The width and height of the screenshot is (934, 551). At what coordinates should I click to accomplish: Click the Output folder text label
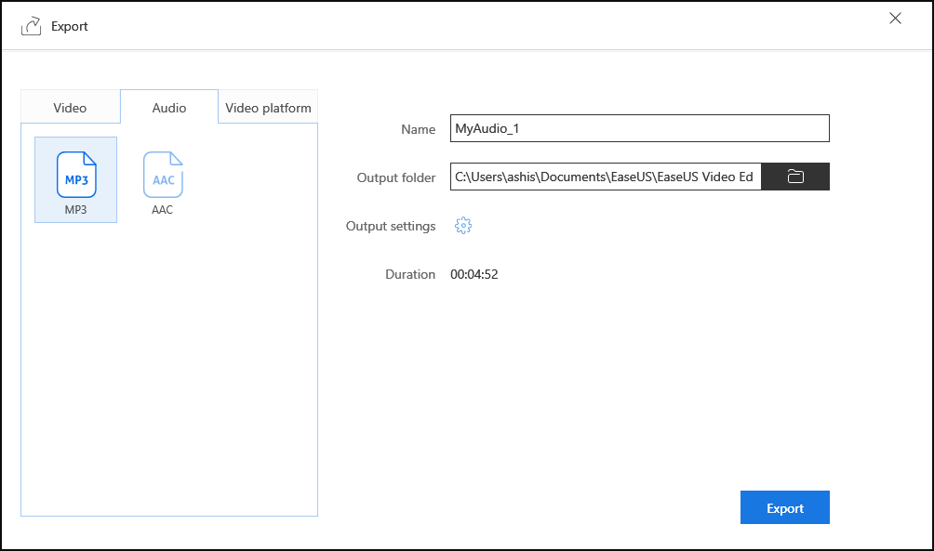[396, 177]
